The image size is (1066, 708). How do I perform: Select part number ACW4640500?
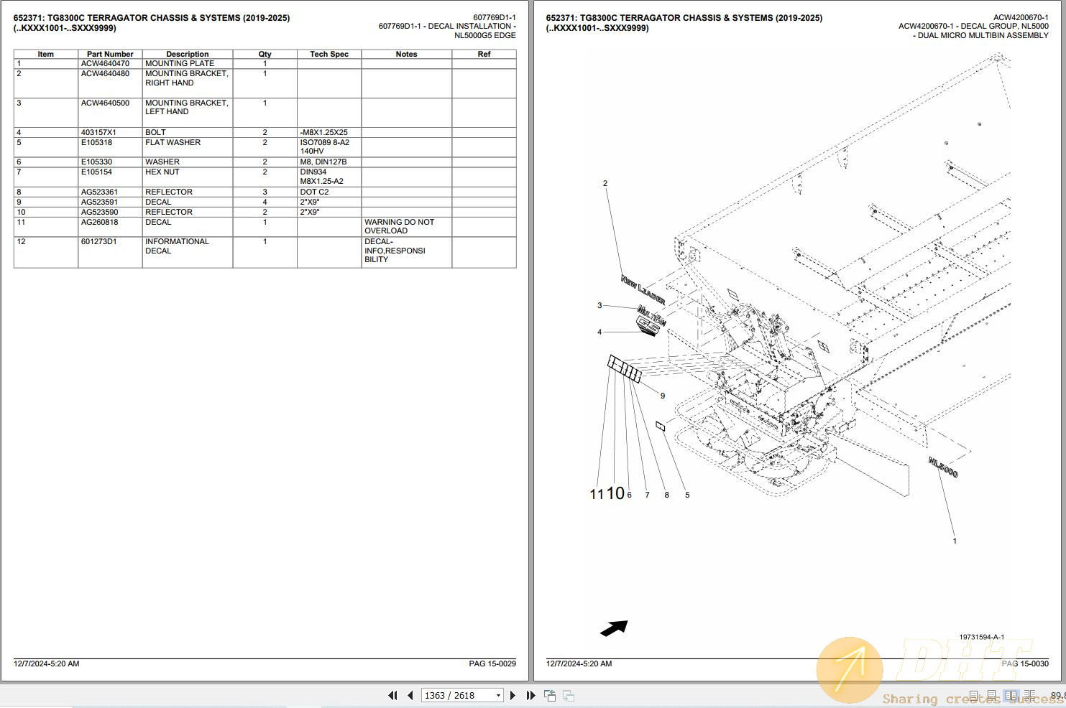point(105,103)
